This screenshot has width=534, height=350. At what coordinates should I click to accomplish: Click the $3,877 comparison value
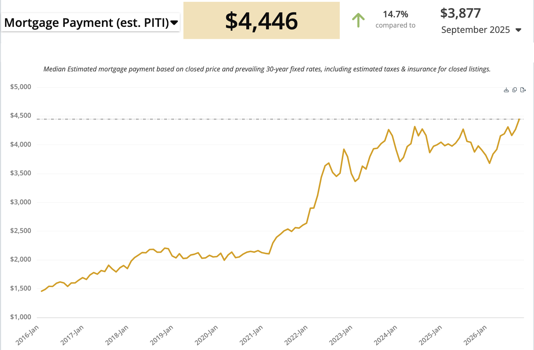[x=460, y=13]
